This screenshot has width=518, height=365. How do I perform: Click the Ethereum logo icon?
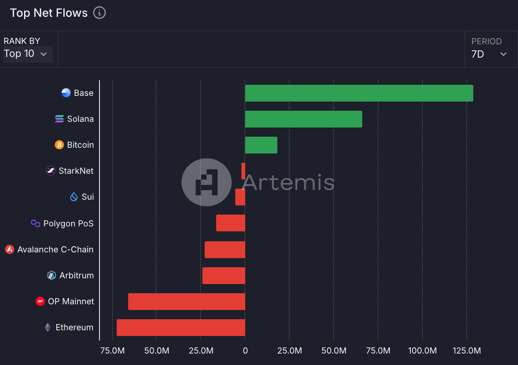pyautogui.click(x=48, y=327)
